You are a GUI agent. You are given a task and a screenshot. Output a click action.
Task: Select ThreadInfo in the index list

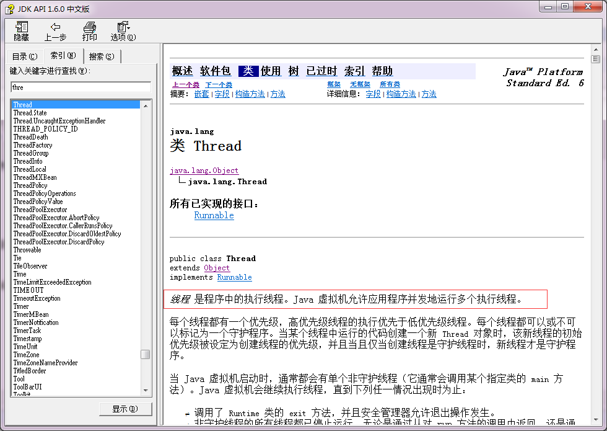coord(28,161)
